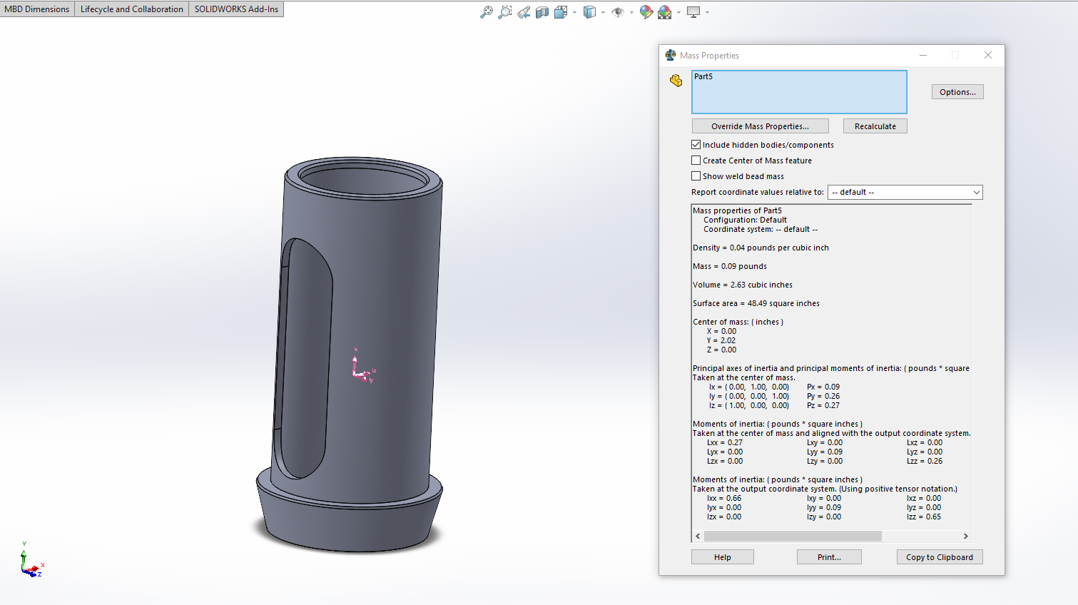This screenshot has height=605, width=1078.
Task: Click the Copy to Clipboard button
Action: tap(939, 557)
